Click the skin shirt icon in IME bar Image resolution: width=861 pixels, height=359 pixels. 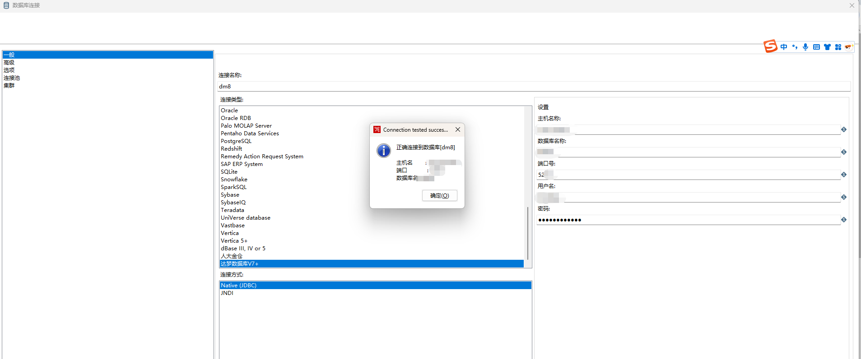[827, 47]
